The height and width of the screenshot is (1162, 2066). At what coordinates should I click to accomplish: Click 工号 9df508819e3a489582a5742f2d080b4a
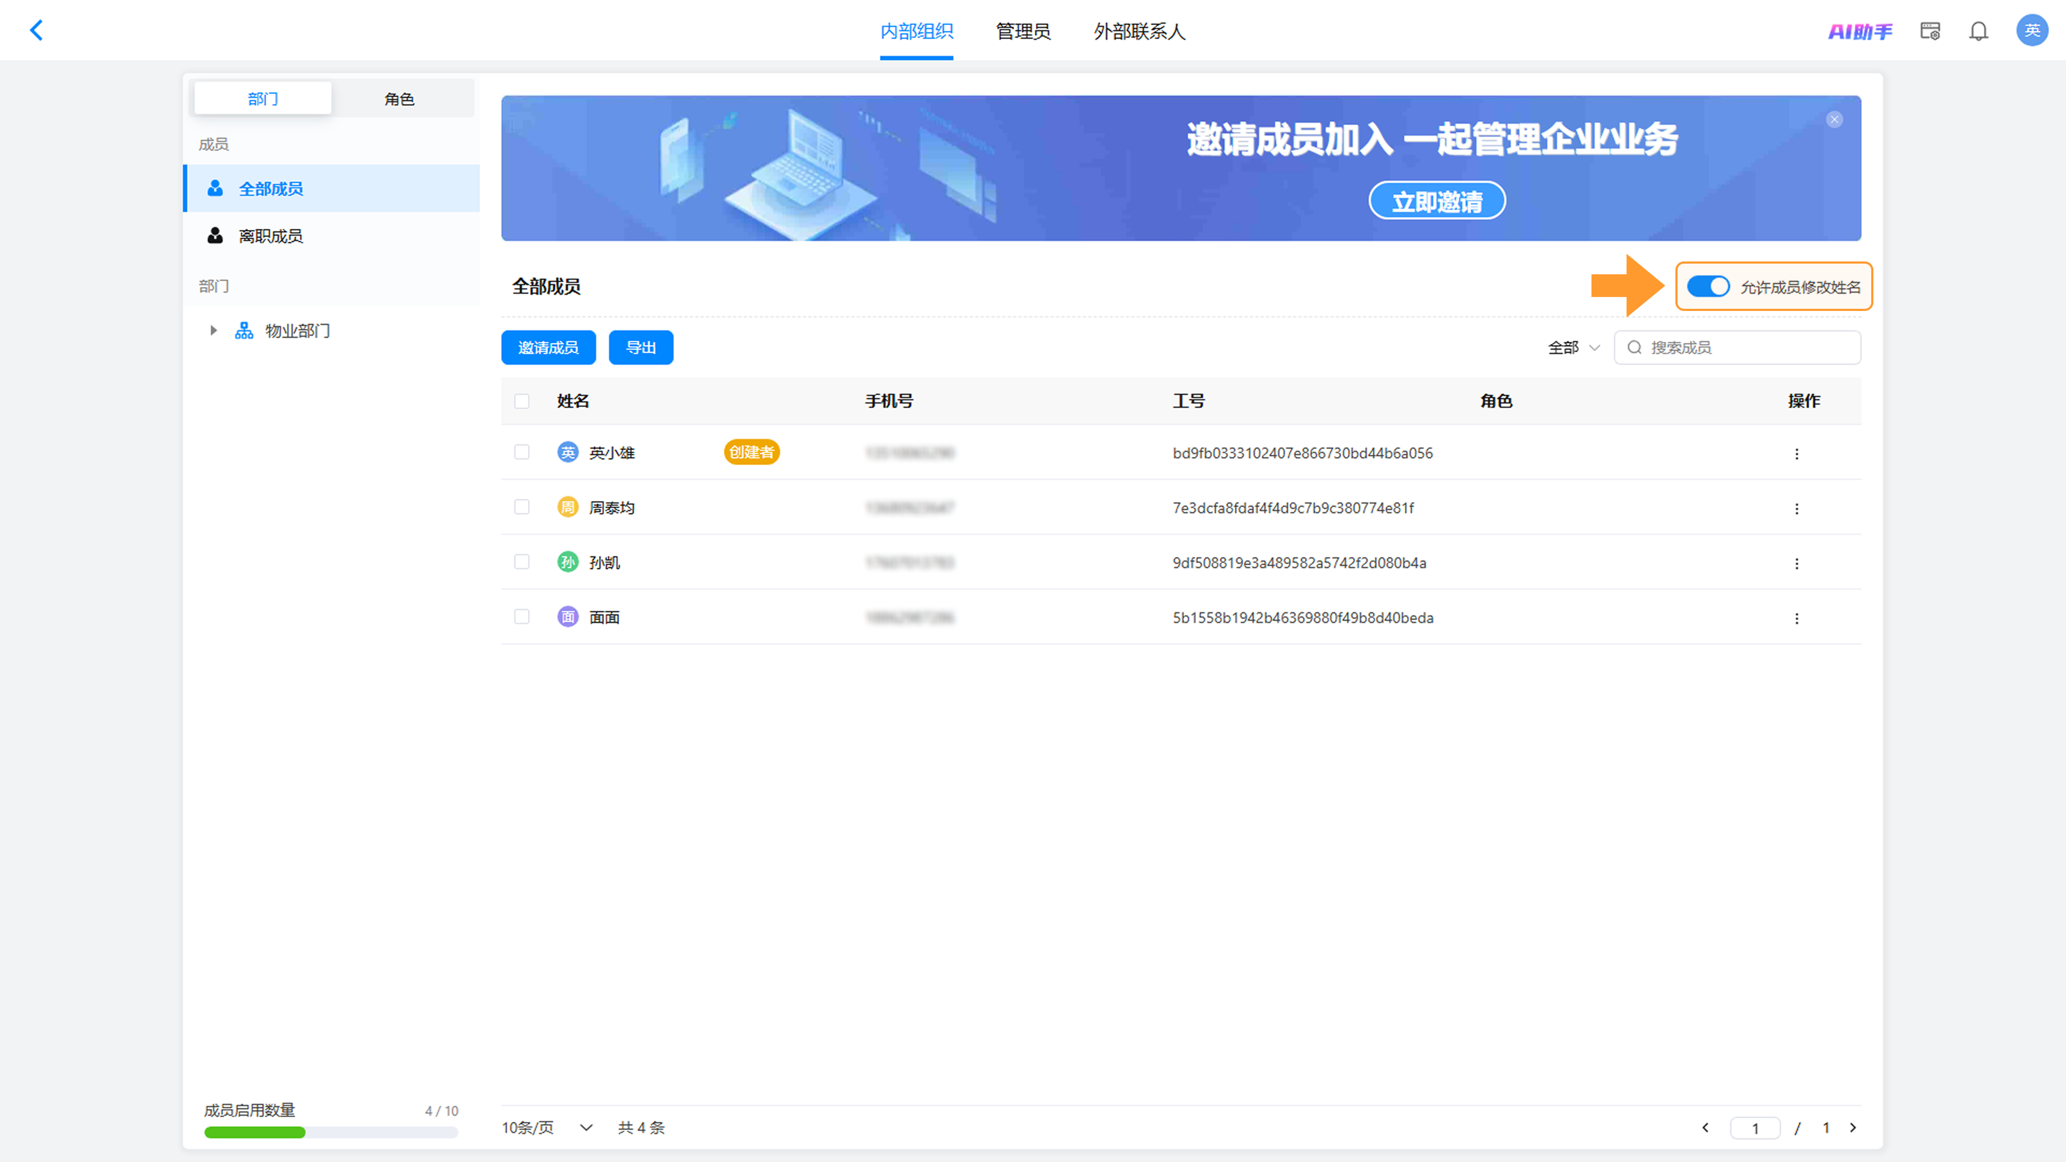pyautogui.click(x=1299, y=563)
